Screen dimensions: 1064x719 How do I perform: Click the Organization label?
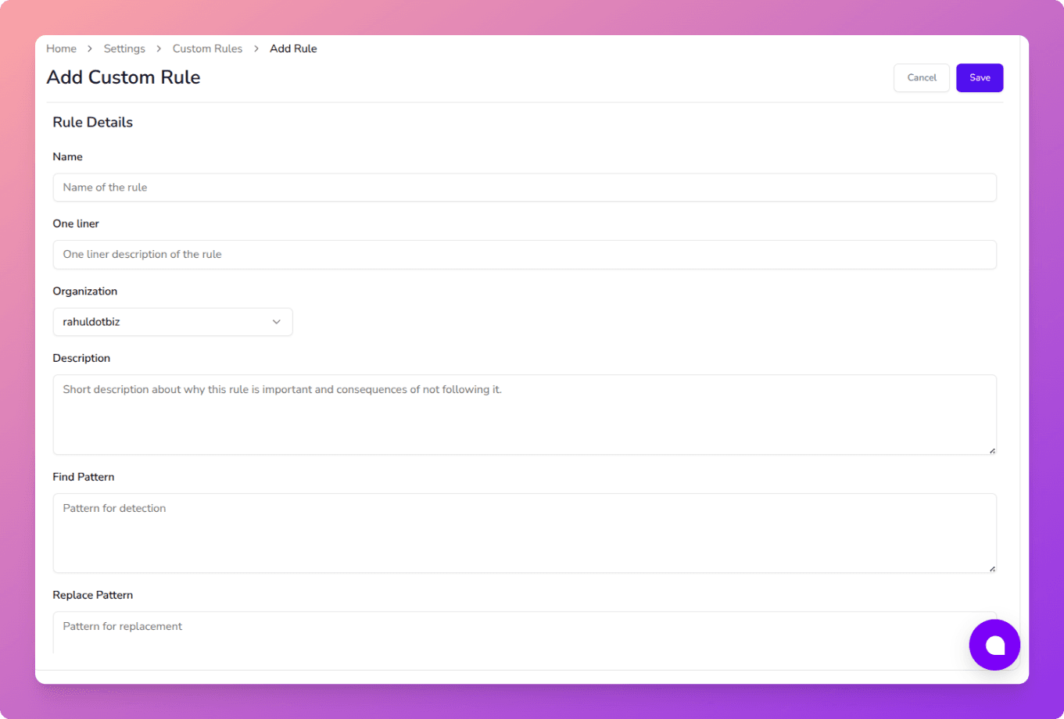click(85, 291)
